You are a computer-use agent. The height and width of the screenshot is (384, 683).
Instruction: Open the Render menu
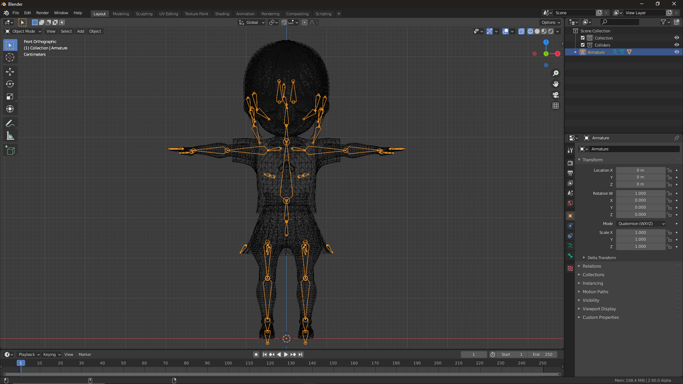(42, 13)
